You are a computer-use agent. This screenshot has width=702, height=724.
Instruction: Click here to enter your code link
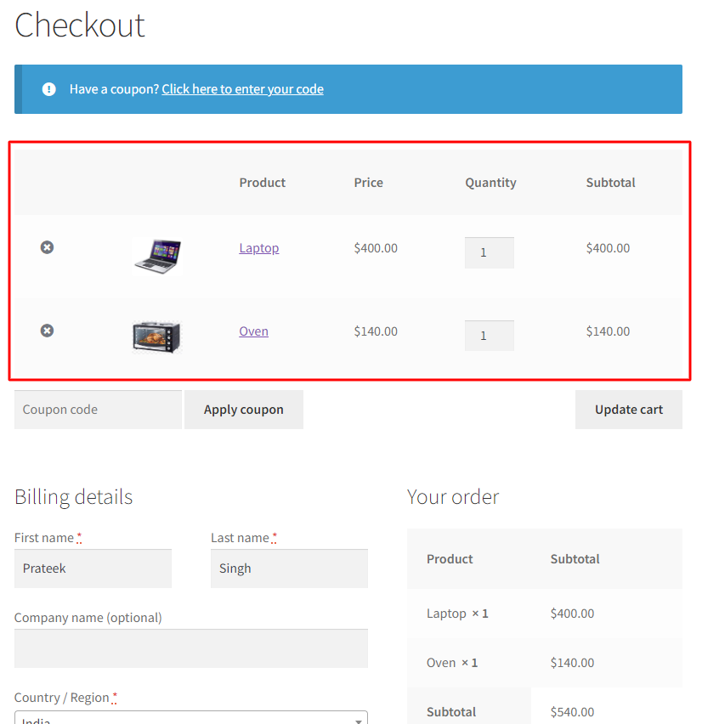click(242, 89)
